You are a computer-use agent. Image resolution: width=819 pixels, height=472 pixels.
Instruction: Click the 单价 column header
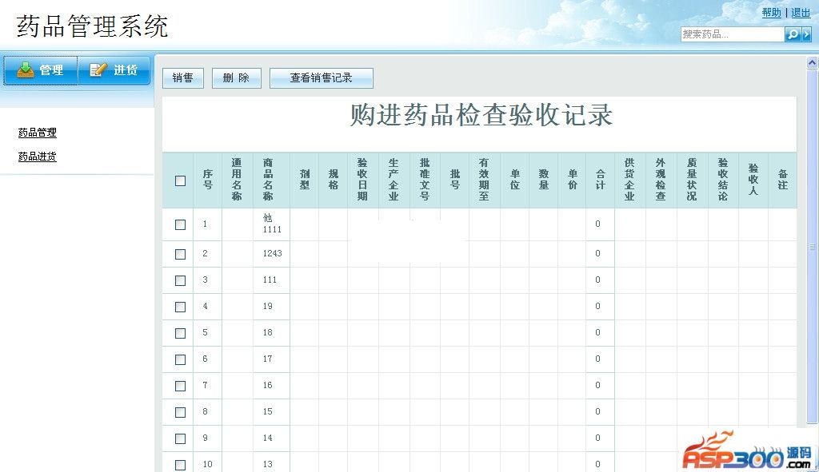[x=573, y=180]
